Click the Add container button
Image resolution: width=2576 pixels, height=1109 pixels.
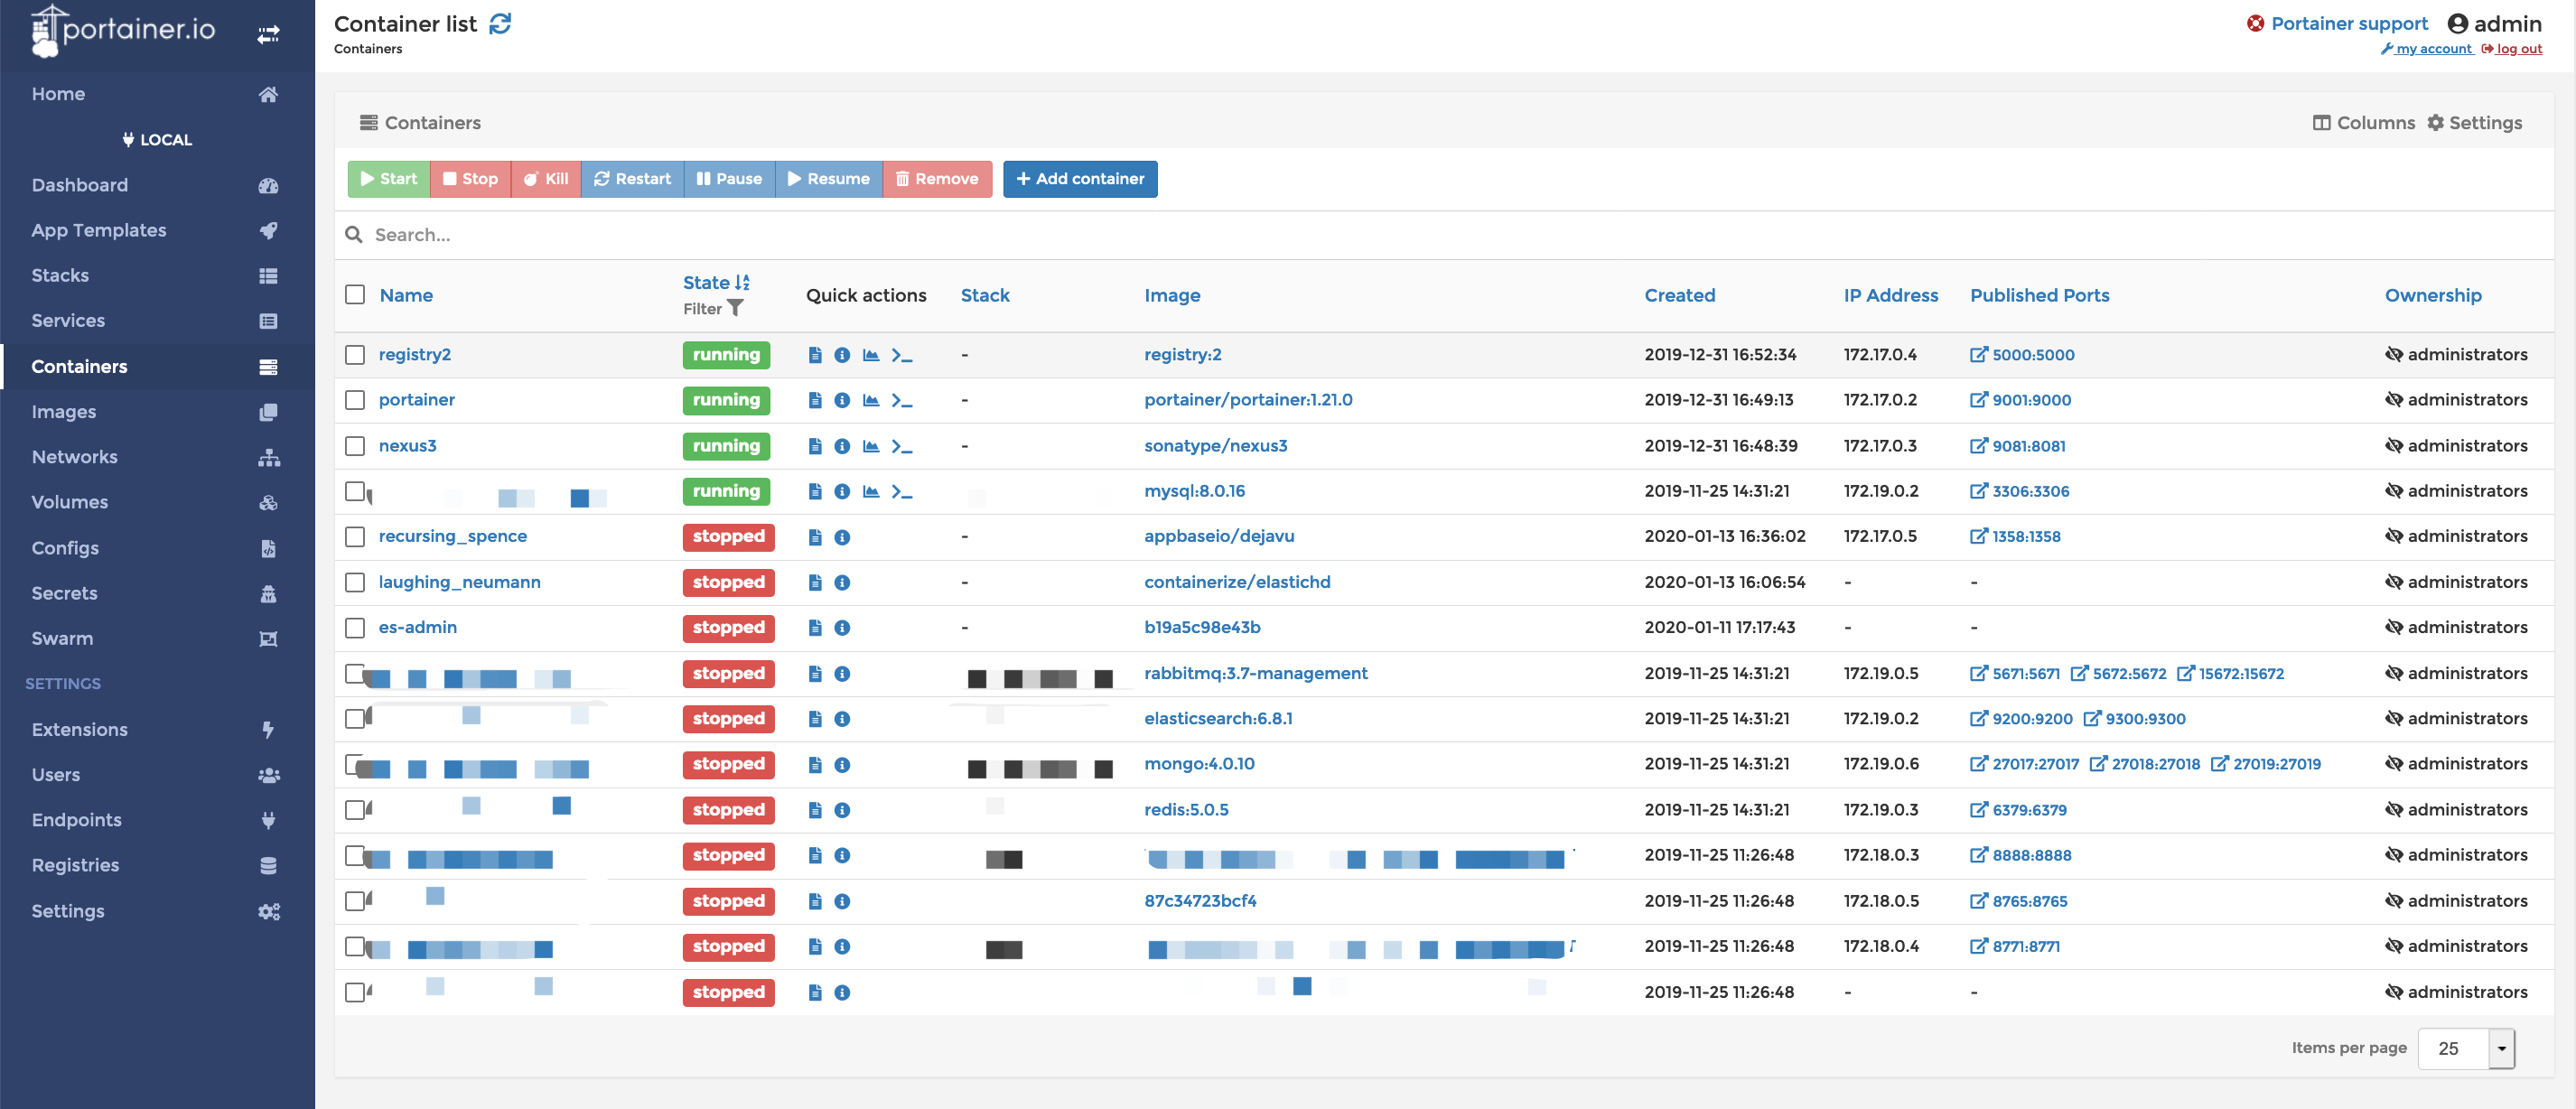pos(1080,179)
